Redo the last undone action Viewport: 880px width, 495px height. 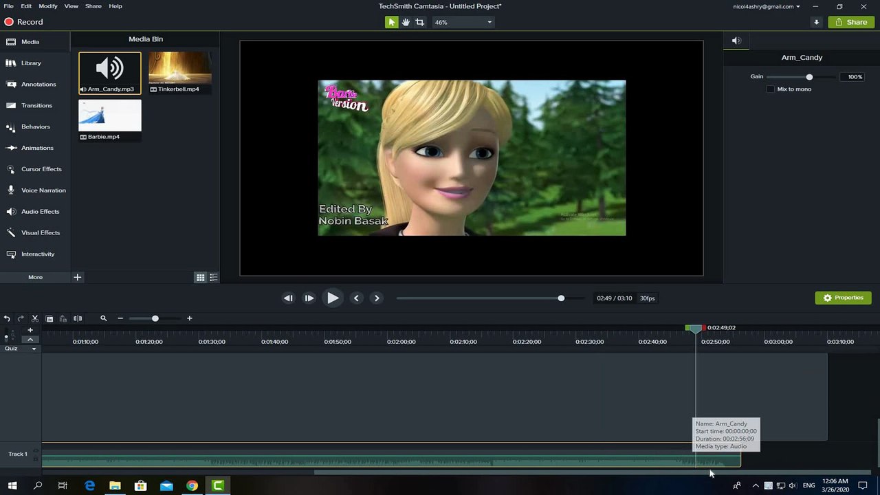[x=21, y=318]
